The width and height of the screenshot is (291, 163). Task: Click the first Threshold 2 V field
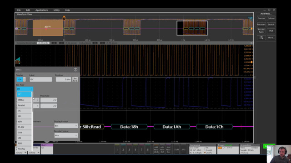click(x=49, y=100)
